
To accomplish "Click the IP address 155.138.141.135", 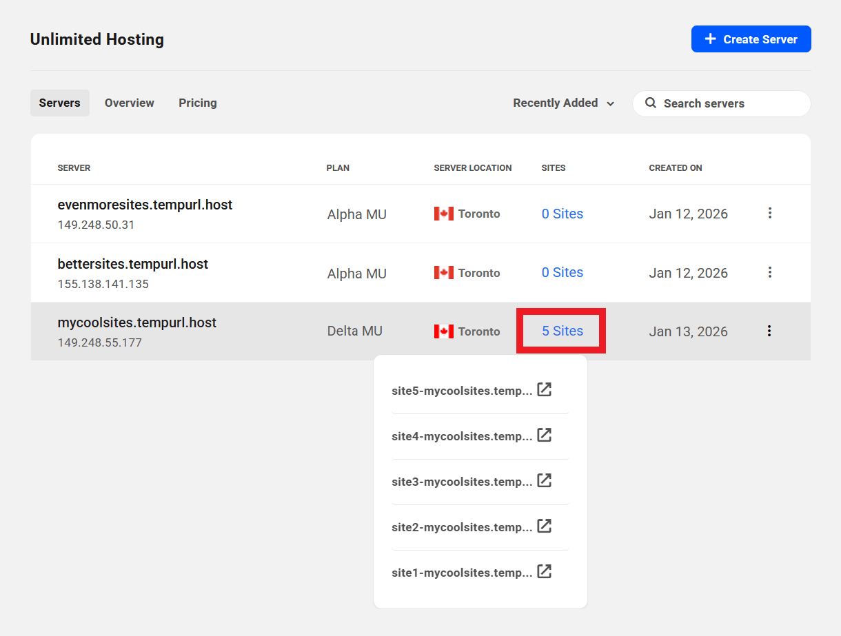I will 103,284.
